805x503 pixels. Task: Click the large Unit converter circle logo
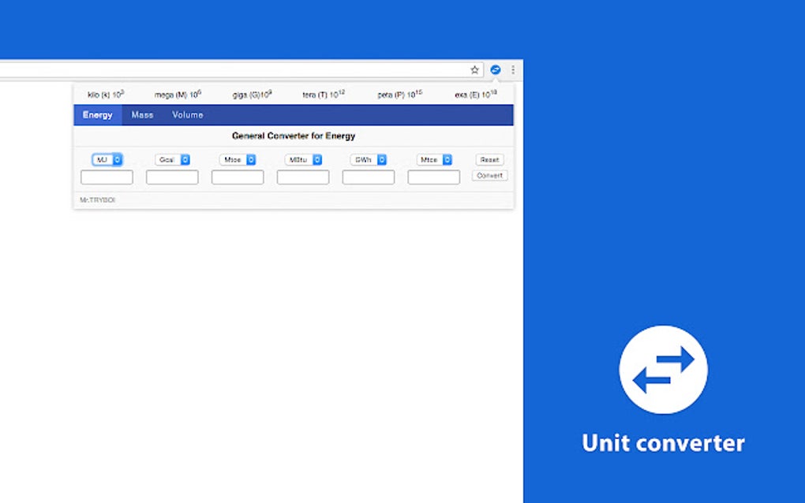663,370
